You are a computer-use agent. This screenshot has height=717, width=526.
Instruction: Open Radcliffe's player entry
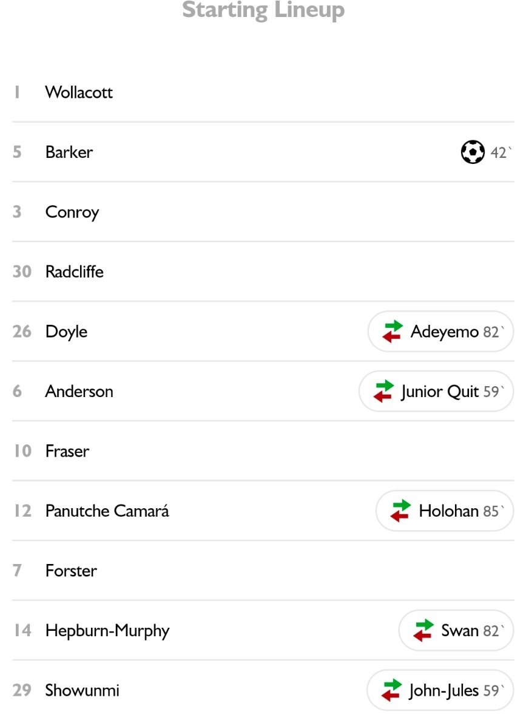tap(263, 271)
